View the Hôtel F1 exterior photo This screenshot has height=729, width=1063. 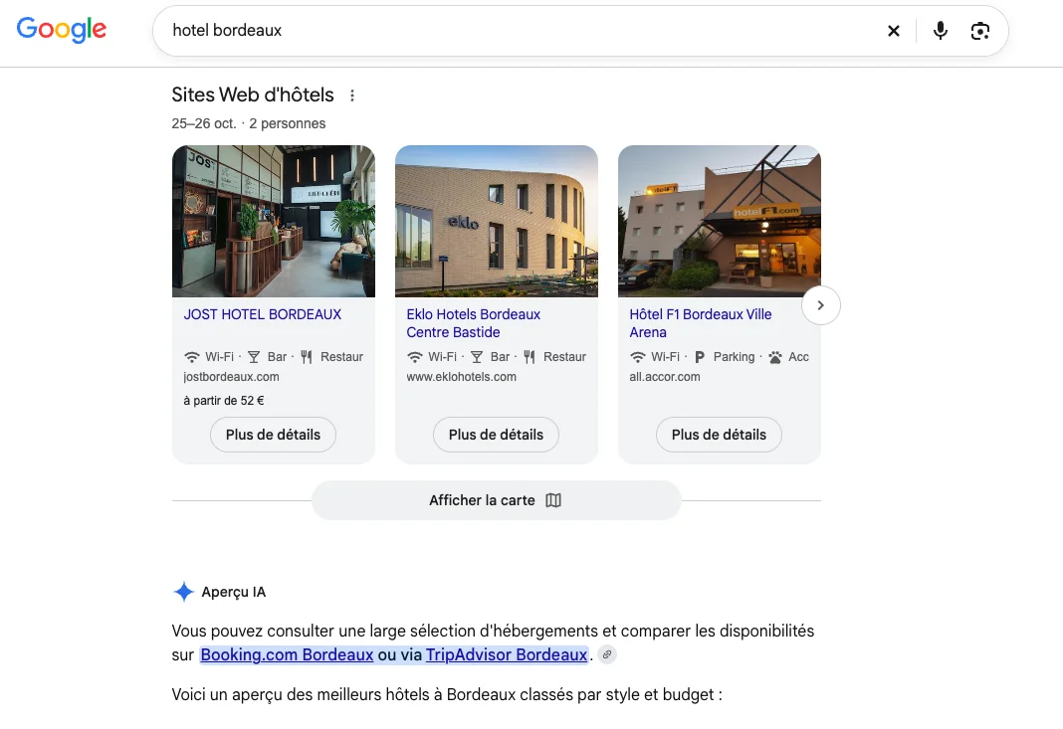tap(720, 221)
